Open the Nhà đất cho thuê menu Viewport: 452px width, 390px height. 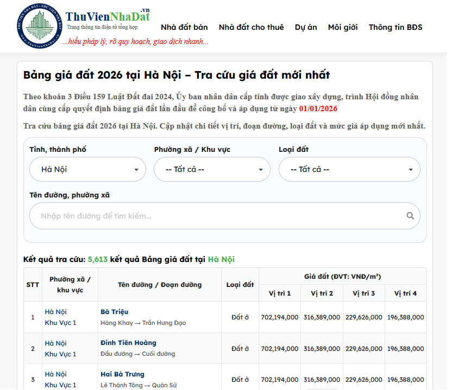pyautogui.click(x=251, y=27)
